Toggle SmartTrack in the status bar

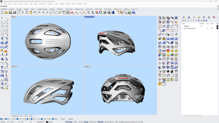[93, 122]
